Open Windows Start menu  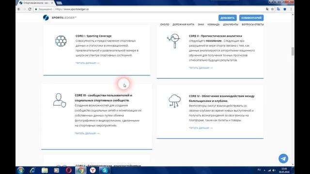21,170
